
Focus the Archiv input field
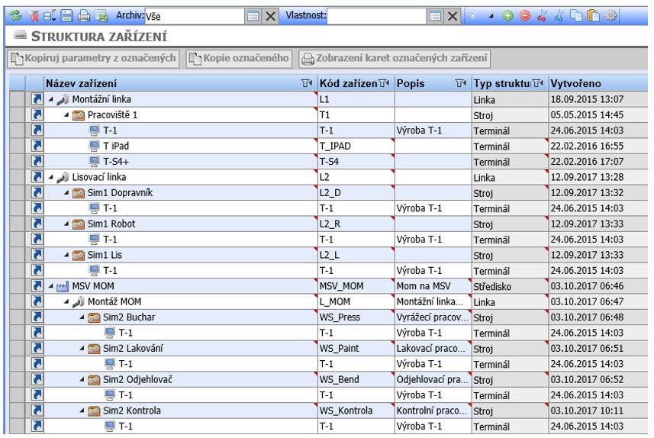pyautogui.click(x=195, y=16)
